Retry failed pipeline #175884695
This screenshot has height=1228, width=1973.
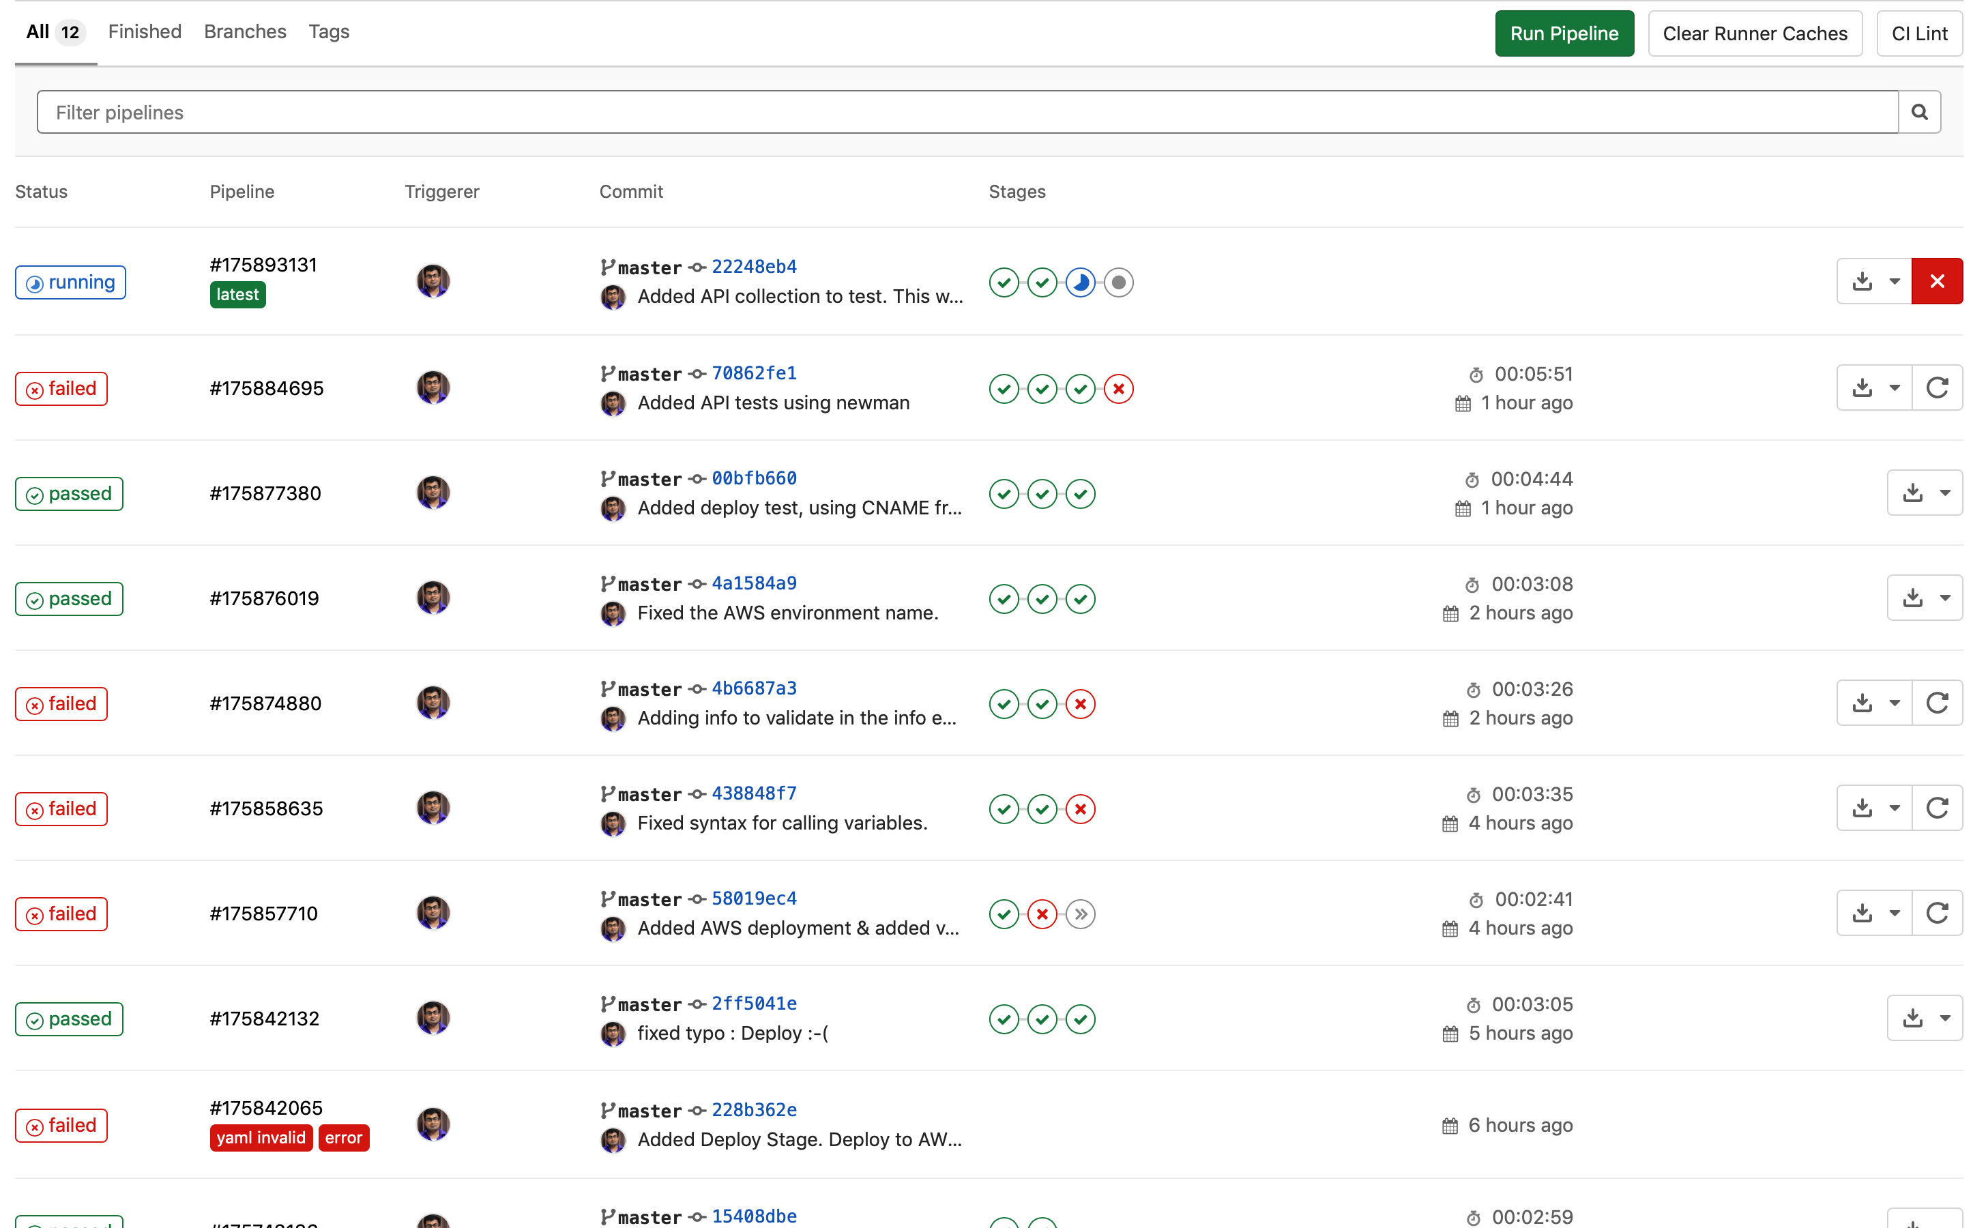click(x=1936, y=388)
